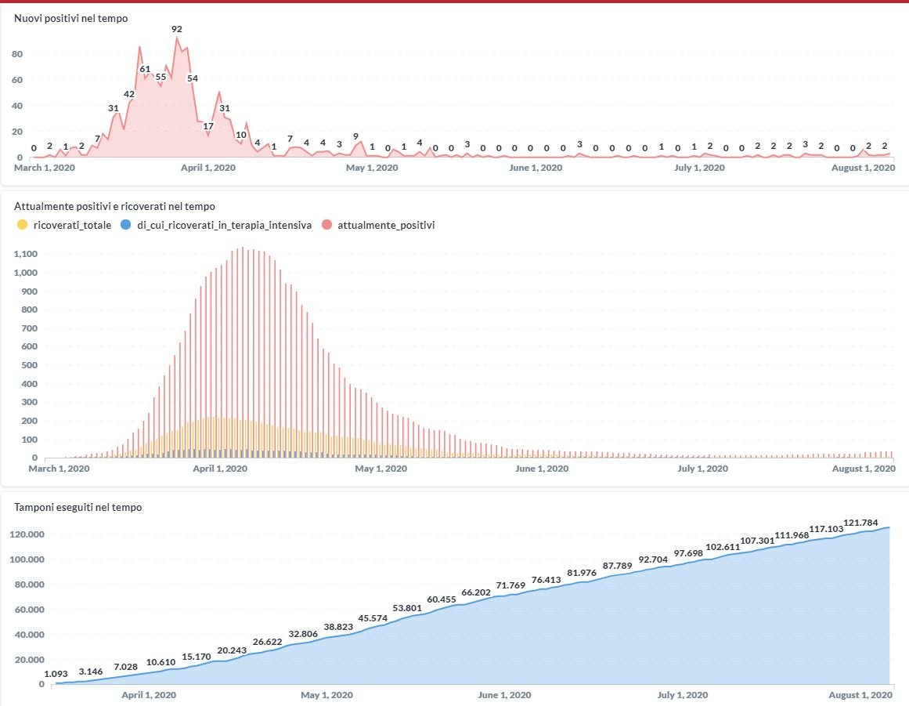Click the 92.704 data label in Tamponi chart
This screenshot has width=909, height=706.
(x=654, y=559)
